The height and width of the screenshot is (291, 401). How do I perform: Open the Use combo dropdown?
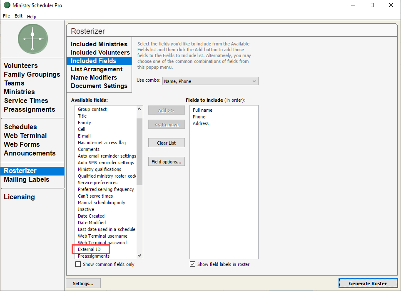coord(210,81)
